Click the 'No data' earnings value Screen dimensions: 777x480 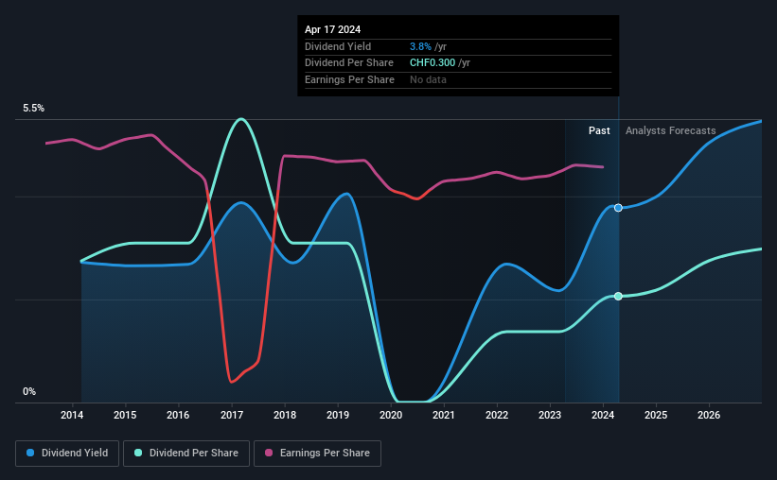click(428, 79)
